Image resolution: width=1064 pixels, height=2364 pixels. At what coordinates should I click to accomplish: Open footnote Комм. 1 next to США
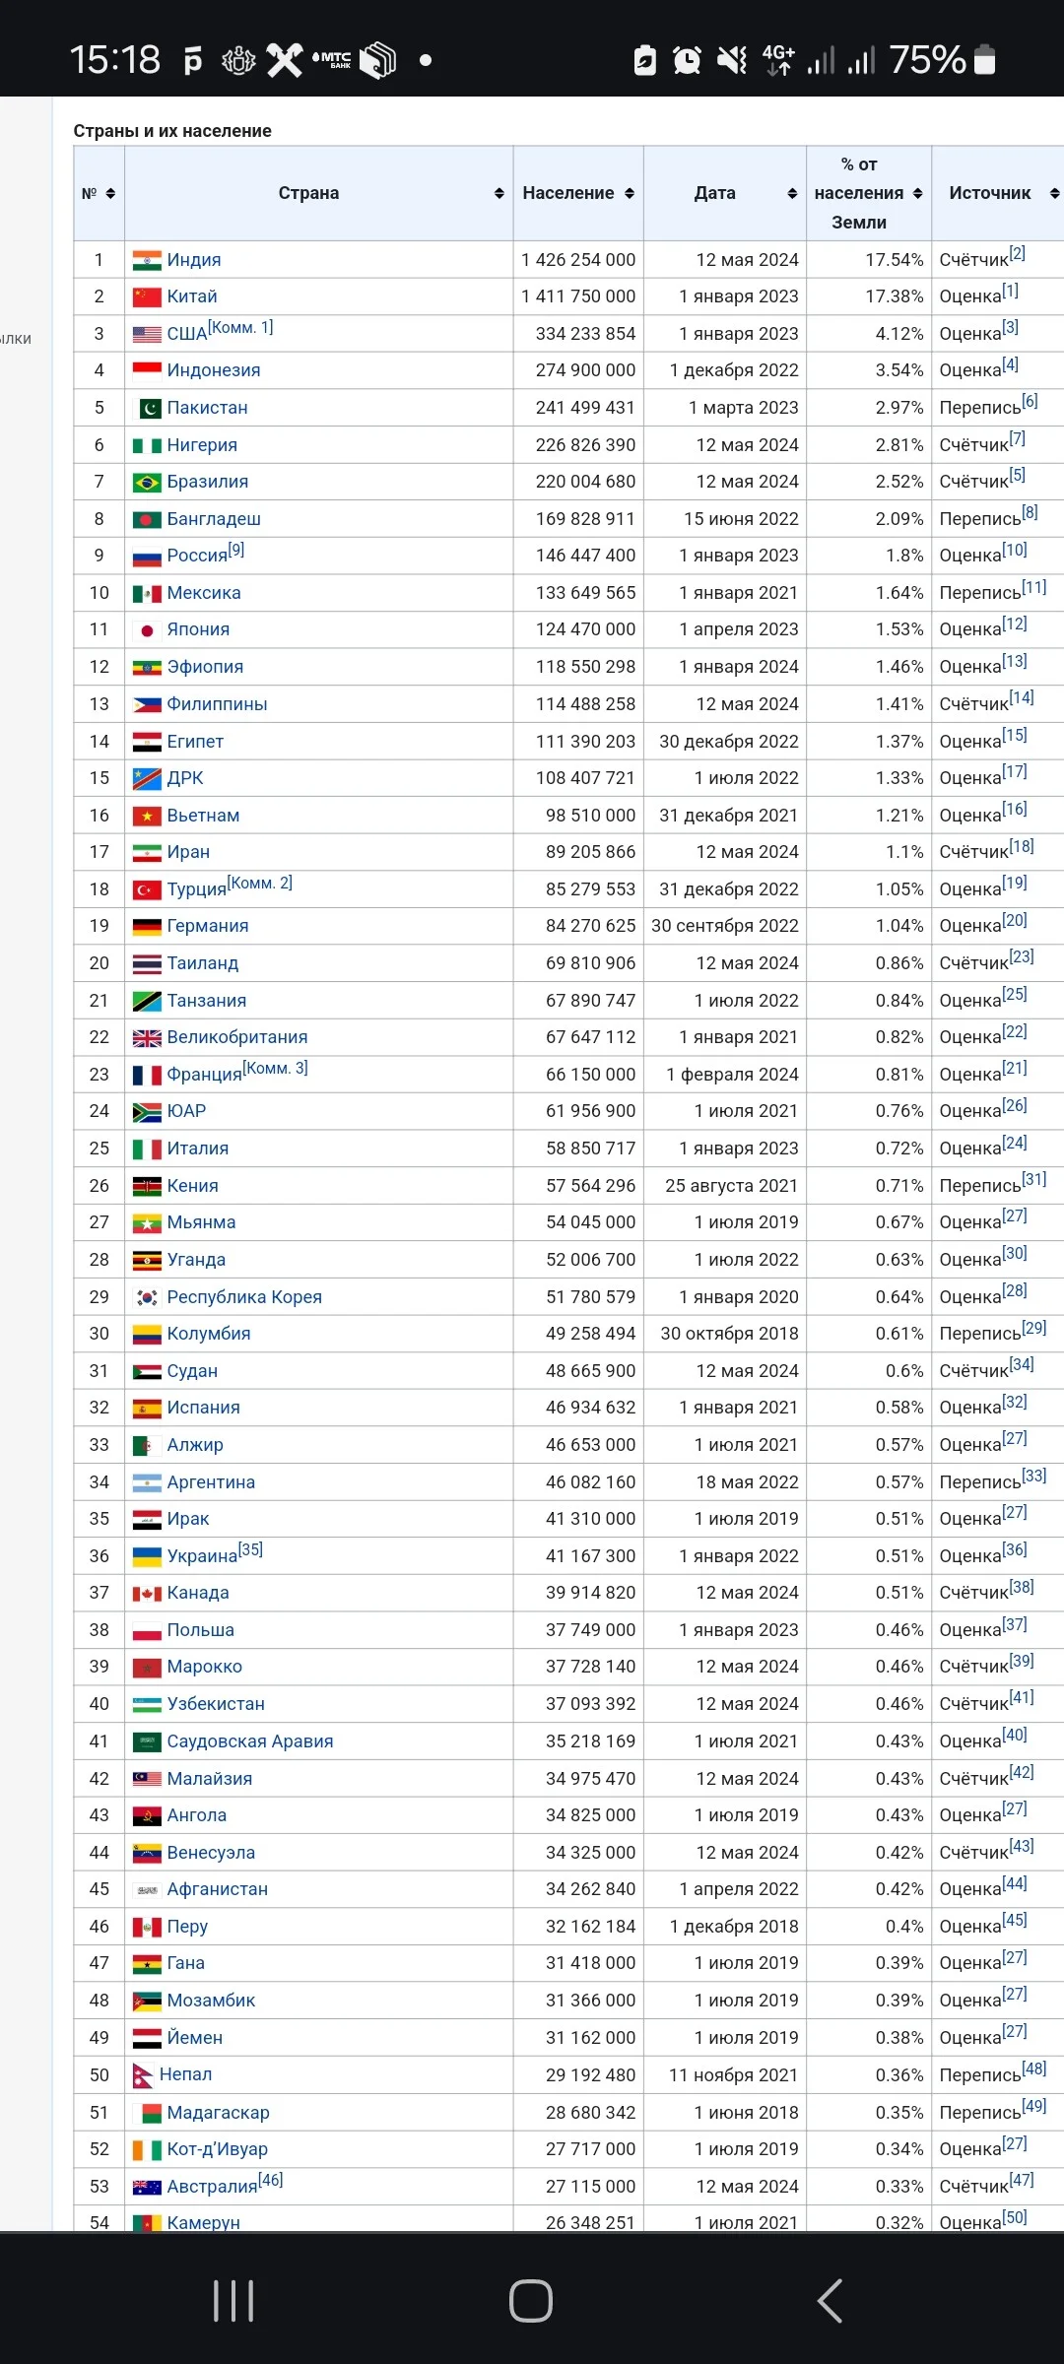241,327
